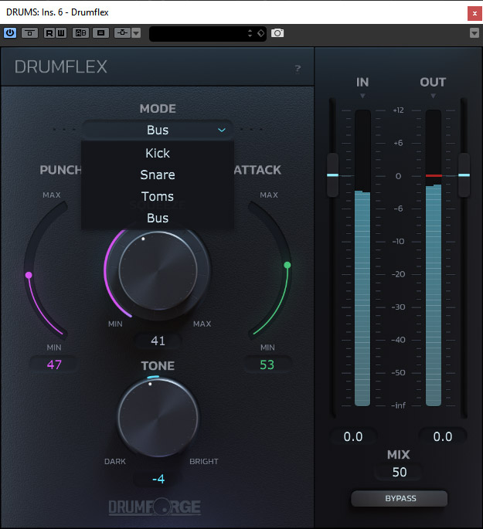Choose Bus option in mode list

pos(158,218)
